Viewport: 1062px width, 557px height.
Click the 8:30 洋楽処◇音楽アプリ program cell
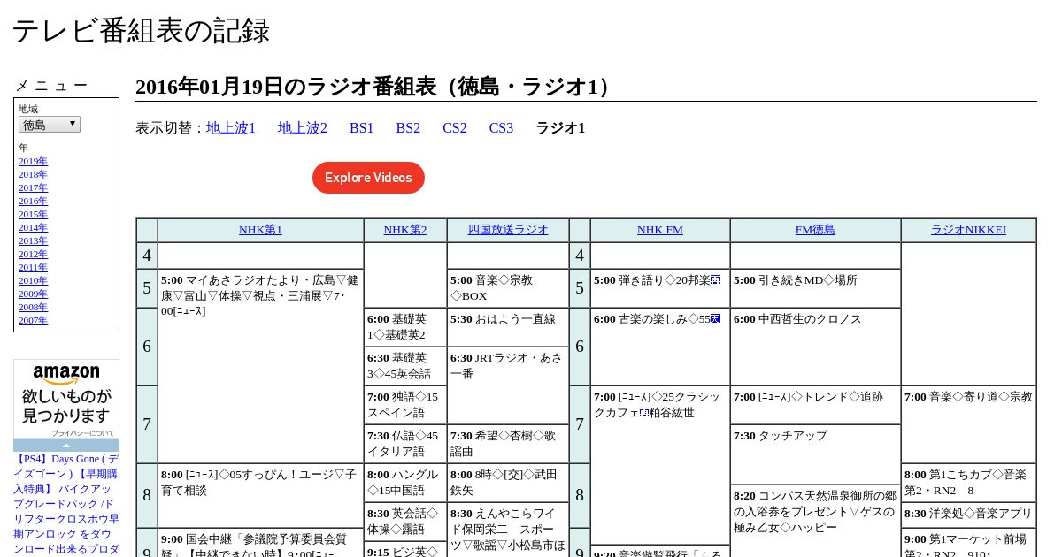tap(968, 515)
